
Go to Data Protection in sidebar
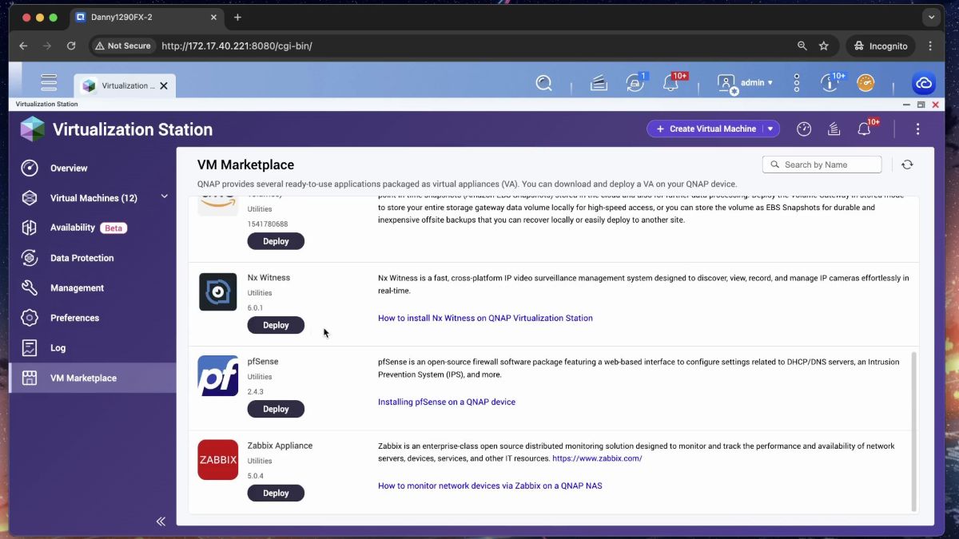click(82, 258)
